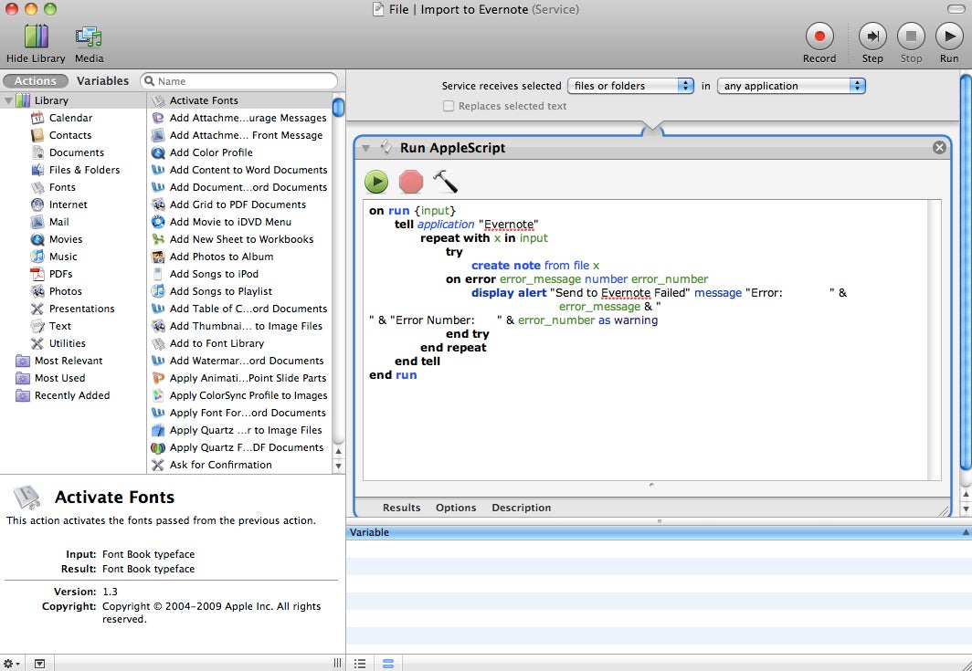Viewport: 972px width, 671px height.
Task: Open the Options tab of the action
Action: (456, 508)
